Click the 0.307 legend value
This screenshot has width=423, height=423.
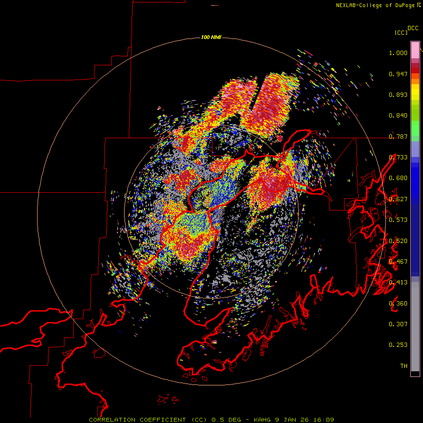tap(398, 324)
